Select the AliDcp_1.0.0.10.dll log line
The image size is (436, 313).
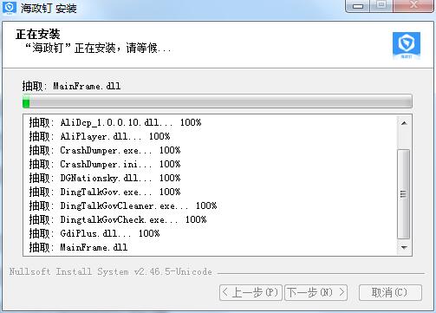115,122
